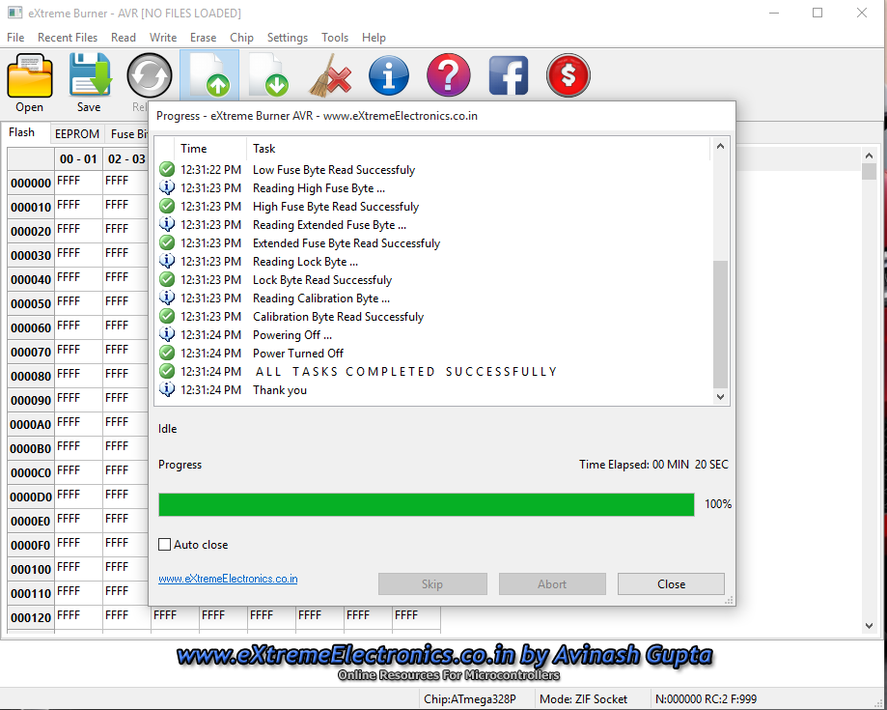Click the info icon beside Powering Off
Image resolution: width=887 pixels, height=710 pixels.
coord(167,334)
